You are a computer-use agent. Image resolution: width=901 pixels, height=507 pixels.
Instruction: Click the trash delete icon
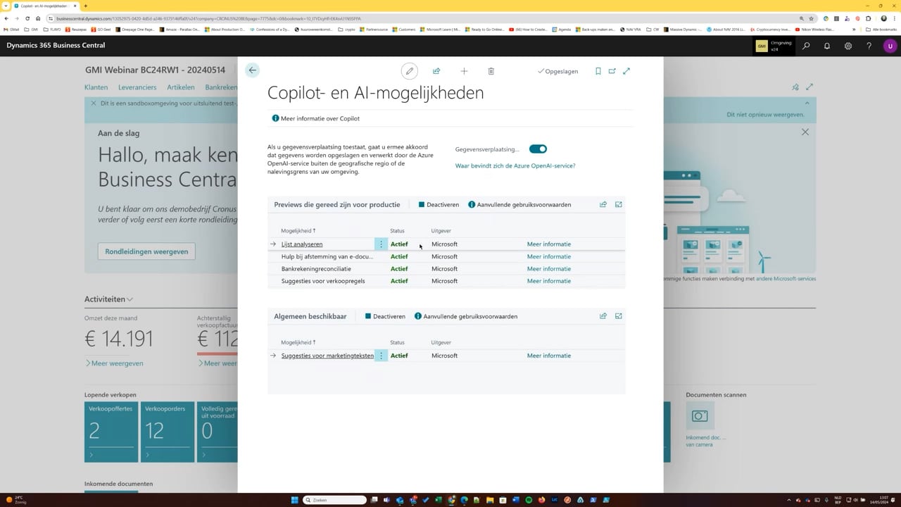(x=491, y=71)
